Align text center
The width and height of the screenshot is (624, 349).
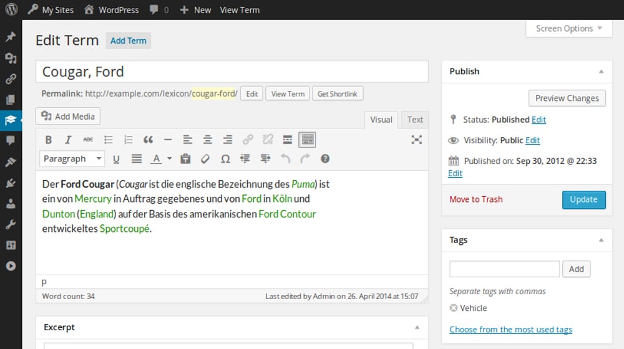pyautogui.click(x=207, y=140)
